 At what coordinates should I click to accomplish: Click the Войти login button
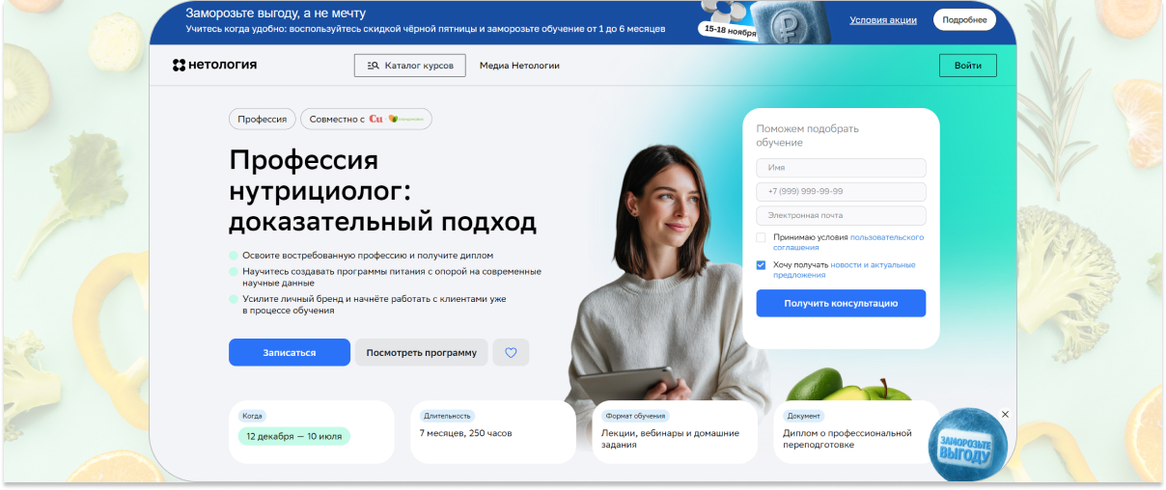coord(968,66)
